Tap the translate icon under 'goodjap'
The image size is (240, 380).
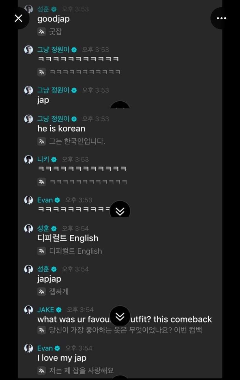(x=41, y=32)
